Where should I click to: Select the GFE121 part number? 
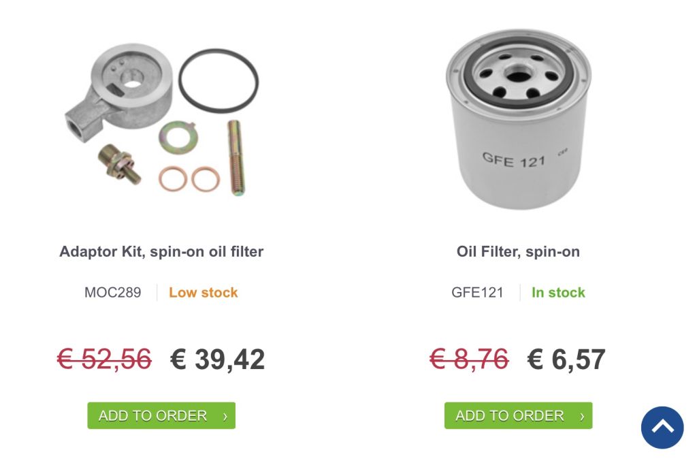click(477, 293)
